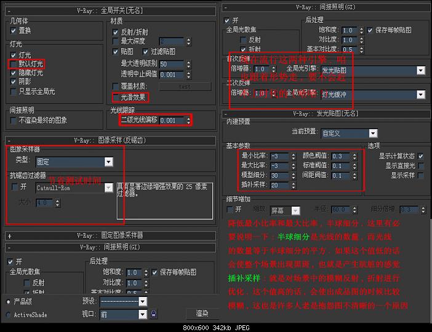The width and height of the screenshot is (432, 332).
Task: Click the lock viewport icon
Action: click(x=153, y=314)
